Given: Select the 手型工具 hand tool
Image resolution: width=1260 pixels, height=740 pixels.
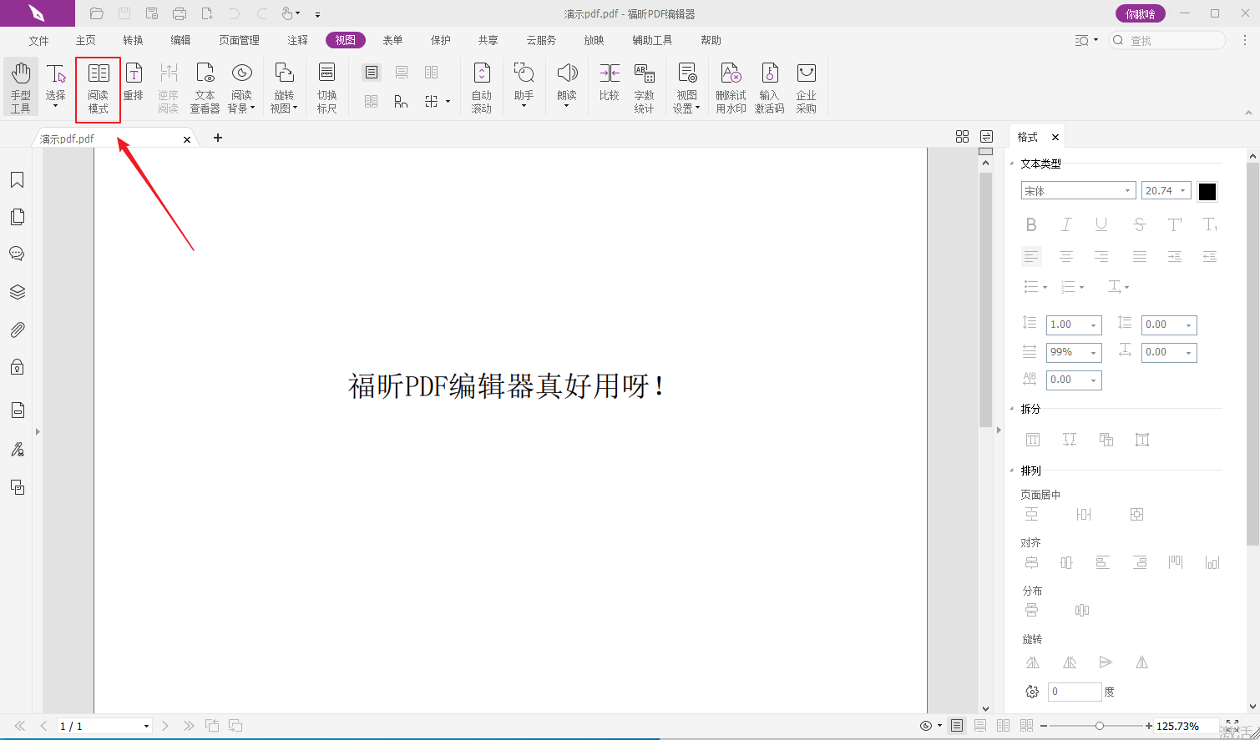Looking at the screenshot, I should (x=21, y=88).
